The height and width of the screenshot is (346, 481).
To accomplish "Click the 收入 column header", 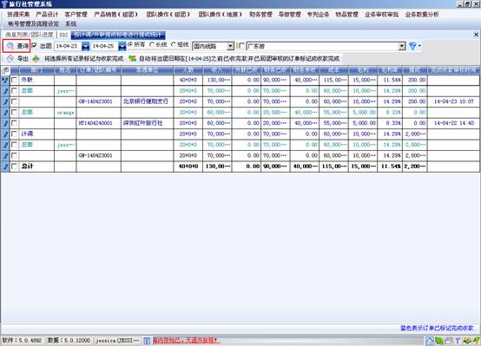I will click(217, 70).
